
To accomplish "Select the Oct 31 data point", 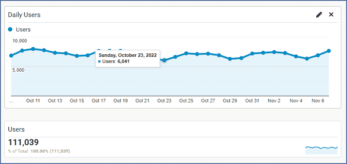I will [x=252, y=53].
